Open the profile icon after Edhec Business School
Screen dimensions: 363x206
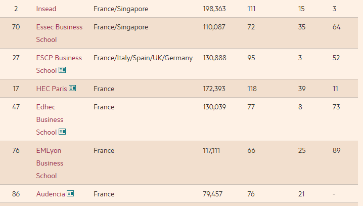[x=62, y=132]
